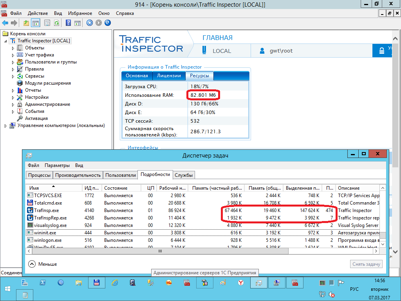Select the Totalcmd.exe process row
401x301 pixels.
click(203, 203)
